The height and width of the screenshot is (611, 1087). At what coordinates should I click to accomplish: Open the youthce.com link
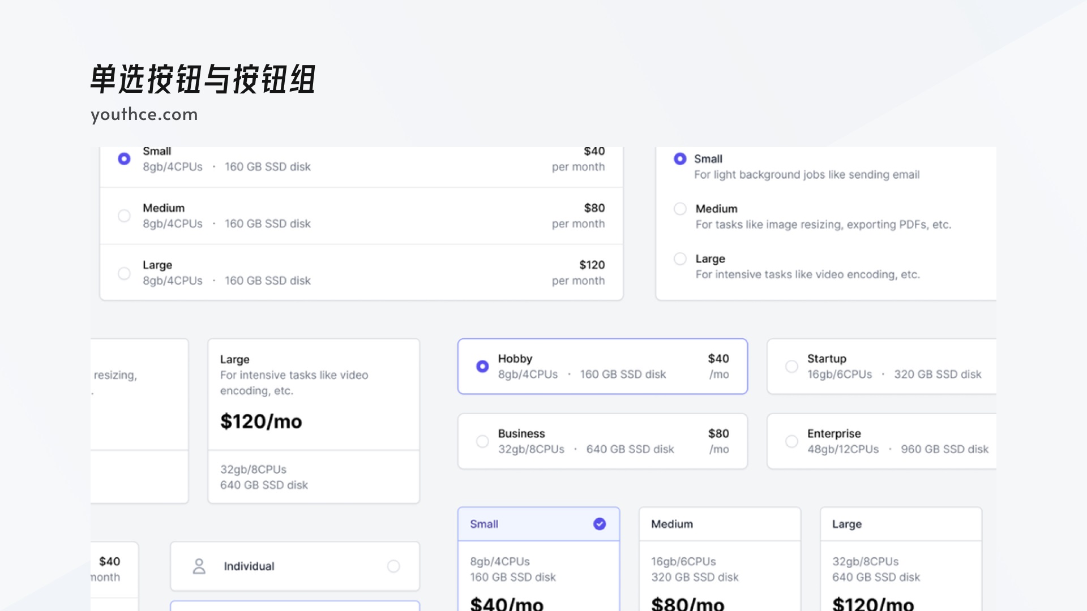click(144, 114)
